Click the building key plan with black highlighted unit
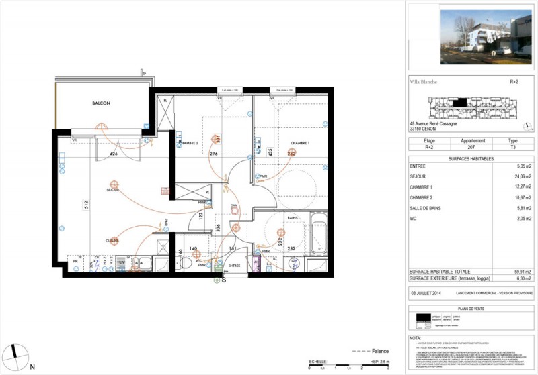 473,108
